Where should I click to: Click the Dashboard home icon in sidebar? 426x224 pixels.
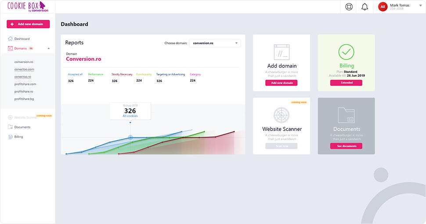click(x=11, y=39)
